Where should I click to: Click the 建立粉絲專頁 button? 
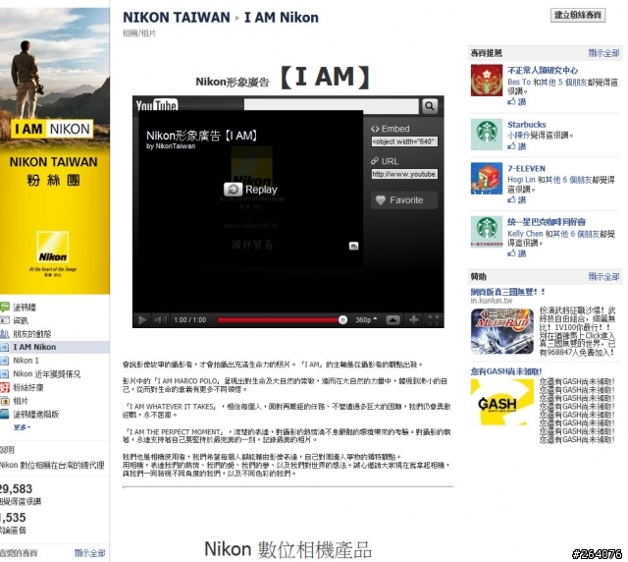578,16
